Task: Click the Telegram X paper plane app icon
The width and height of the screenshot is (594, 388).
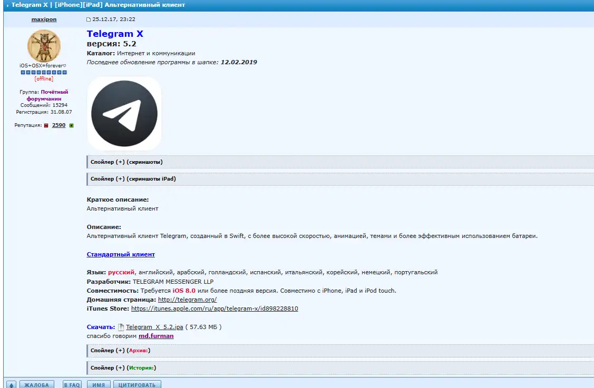Action: point(124,114)
